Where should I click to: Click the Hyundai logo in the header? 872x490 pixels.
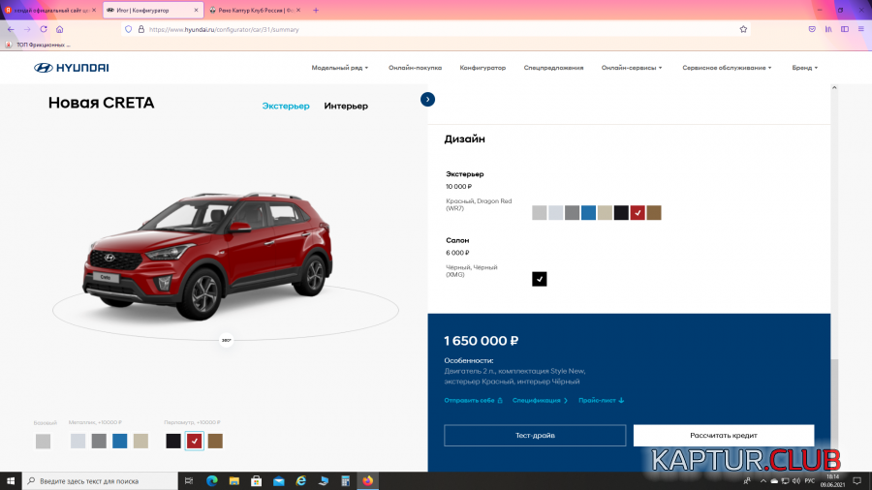72,68
